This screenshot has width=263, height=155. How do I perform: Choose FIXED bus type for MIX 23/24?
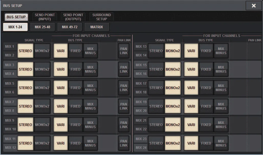tap(206, 143)
